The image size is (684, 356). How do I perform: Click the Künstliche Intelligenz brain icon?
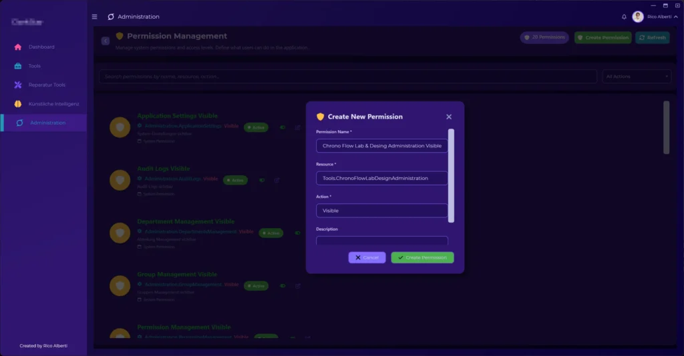pos(18,104)
